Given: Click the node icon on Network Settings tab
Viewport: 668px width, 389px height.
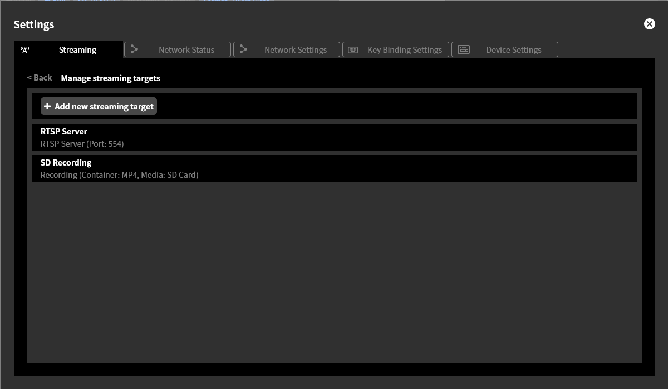Looking at the screenshot, I should 243,49.
